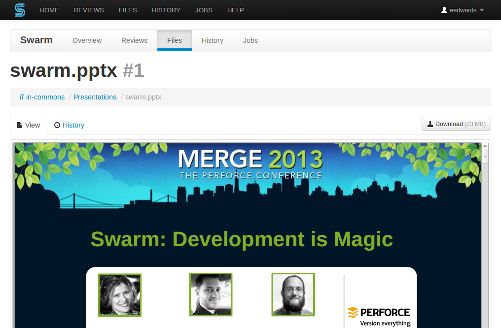
Task: Download the 23 MB file
Action: [x=456, y=124]
